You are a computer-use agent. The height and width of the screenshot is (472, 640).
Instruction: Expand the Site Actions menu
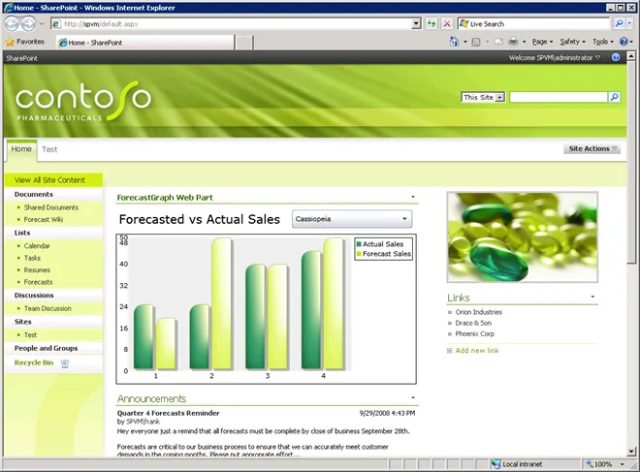[592, 149]
